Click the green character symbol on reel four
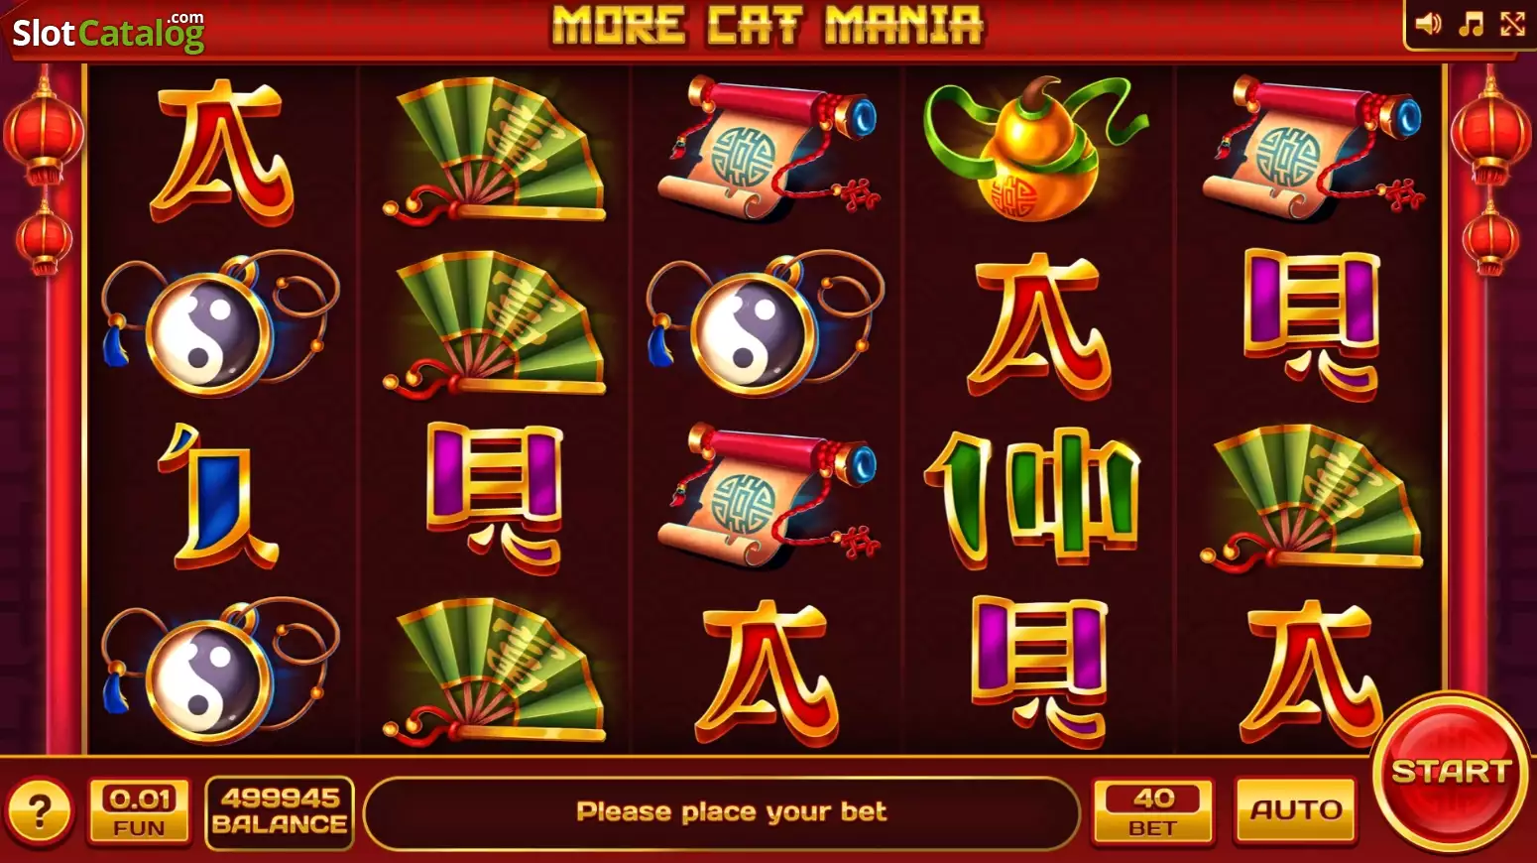Image resolution: width=1537 pixels, height=863 pixels. [x=1033, y=496]
